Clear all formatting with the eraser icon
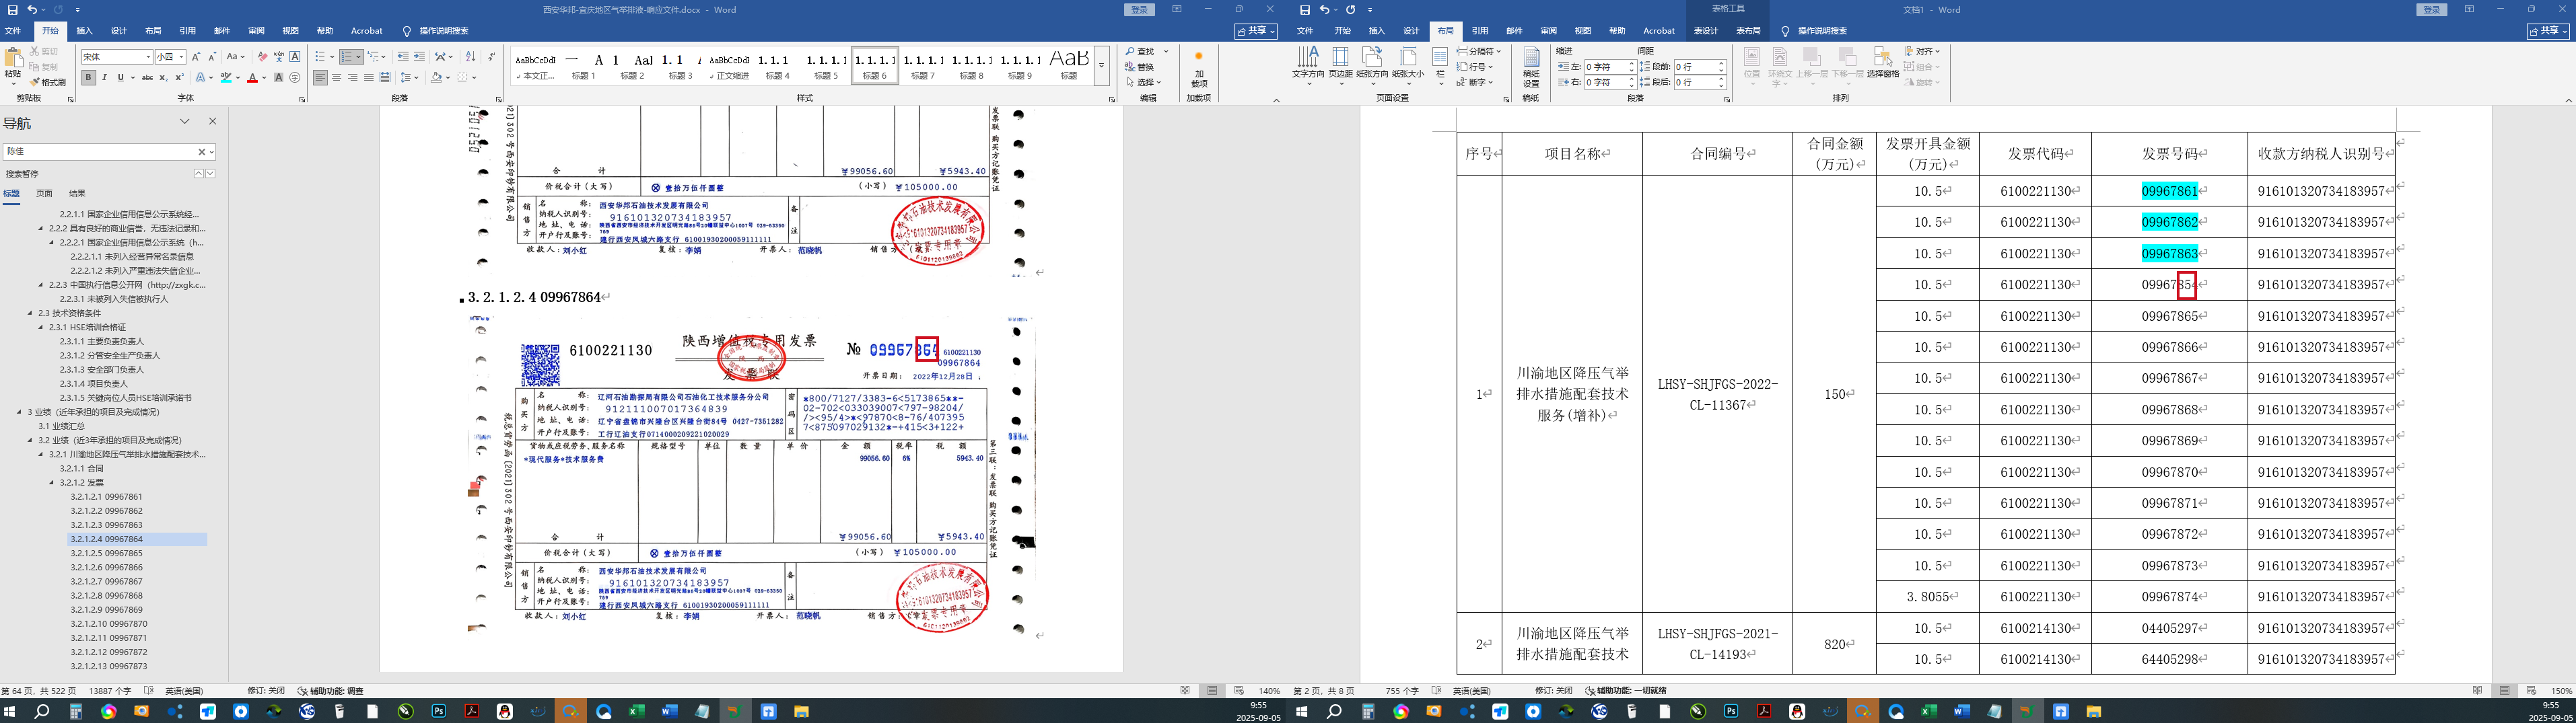This screenshot has height=723, width=2576. 262,57
